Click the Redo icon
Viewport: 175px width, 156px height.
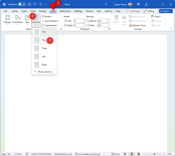(x=41, y=4)
